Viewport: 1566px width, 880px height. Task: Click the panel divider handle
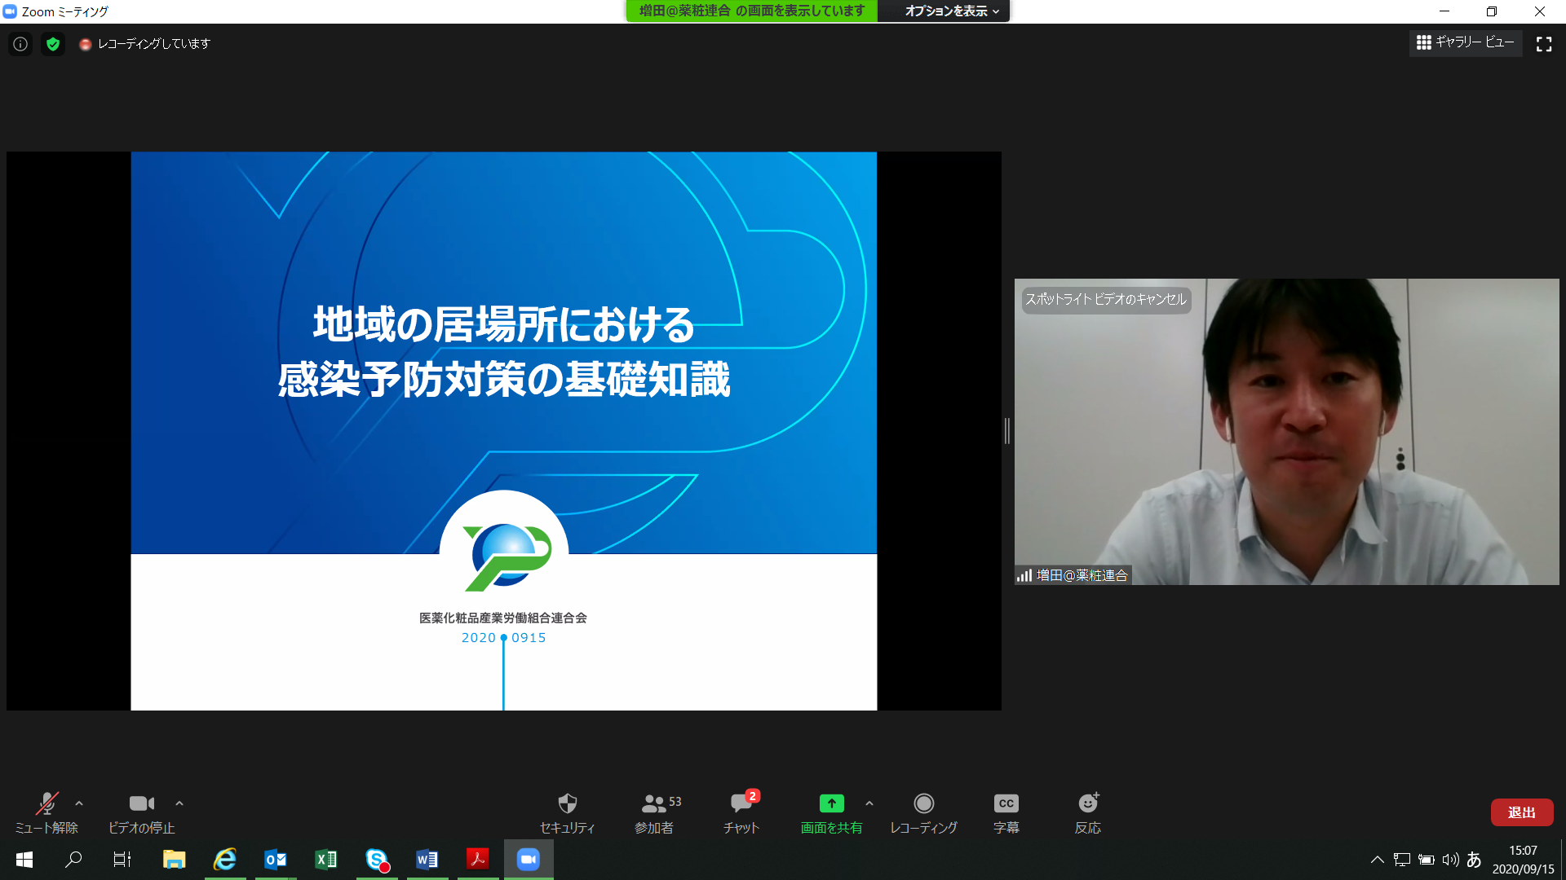tap(1007, 431)
